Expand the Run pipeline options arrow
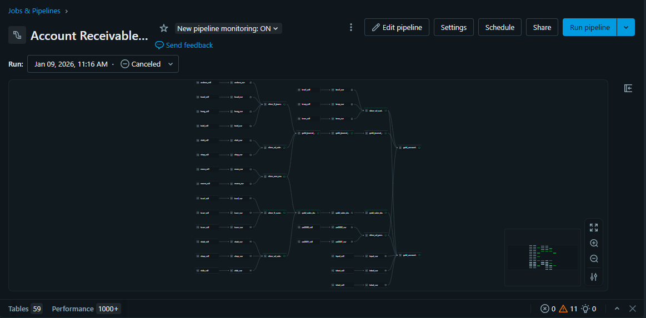The height and width of the screenshot is (318, 646). (x=626, y=27)
